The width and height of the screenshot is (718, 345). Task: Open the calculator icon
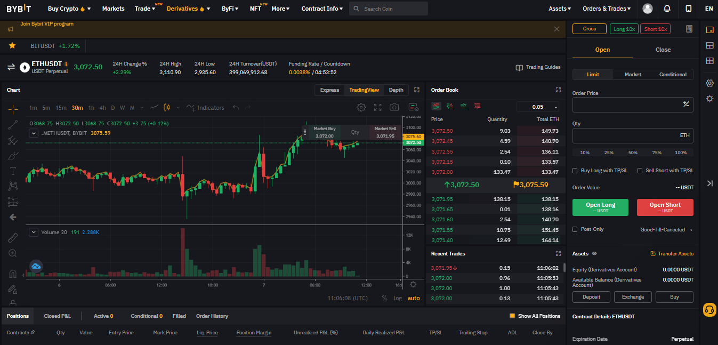coord(689,29)
